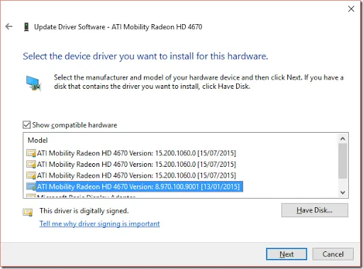Click the Update Driver Software title text
363x269 pixels.
click(118, 27)
